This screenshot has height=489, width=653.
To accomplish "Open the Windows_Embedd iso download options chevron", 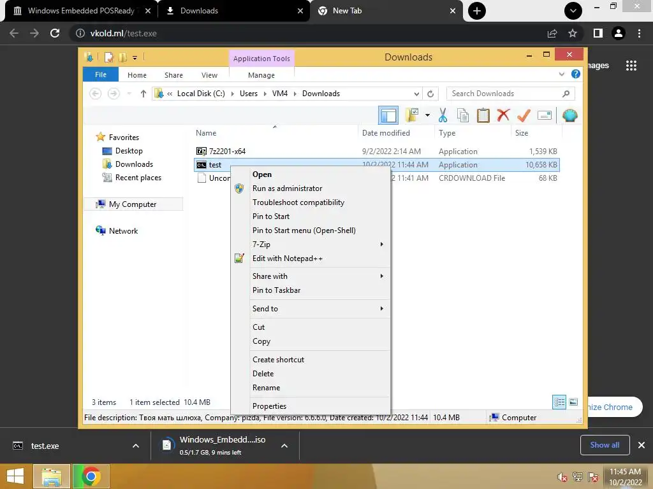I will (x=284, y=446).
